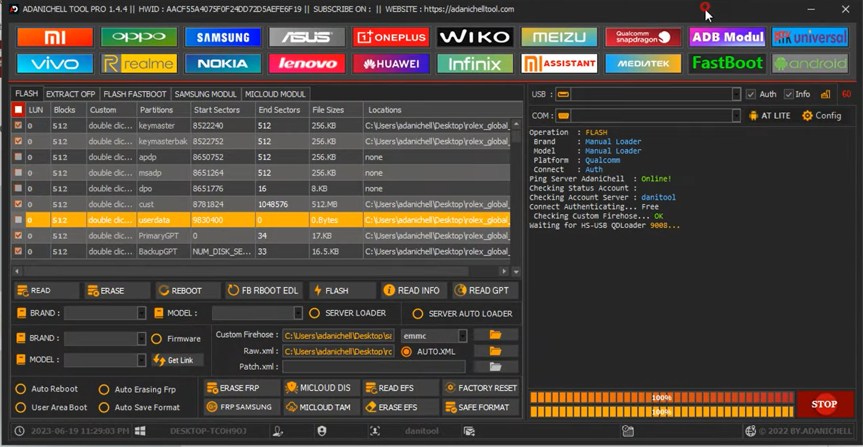Open the Huawei brand module
This screenshot has height=447, width=863.
pyautogui.click(x=391, y=64)
